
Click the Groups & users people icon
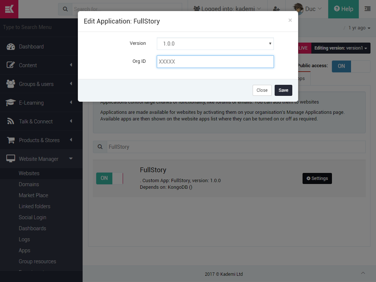pos(11,84)
